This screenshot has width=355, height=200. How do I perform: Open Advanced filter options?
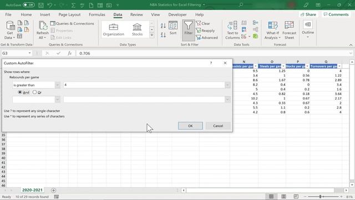(x=207, y=37)
